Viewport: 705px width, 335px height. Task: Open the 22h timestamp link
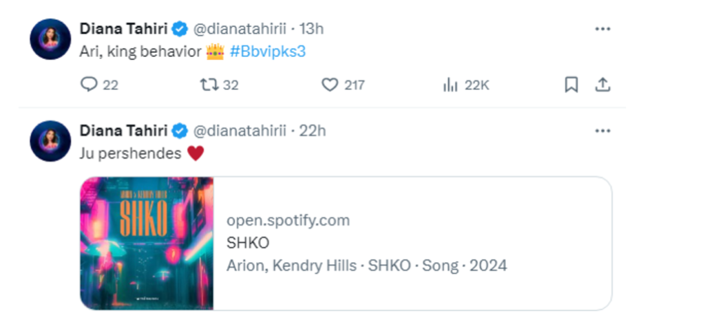pos(313,131)
